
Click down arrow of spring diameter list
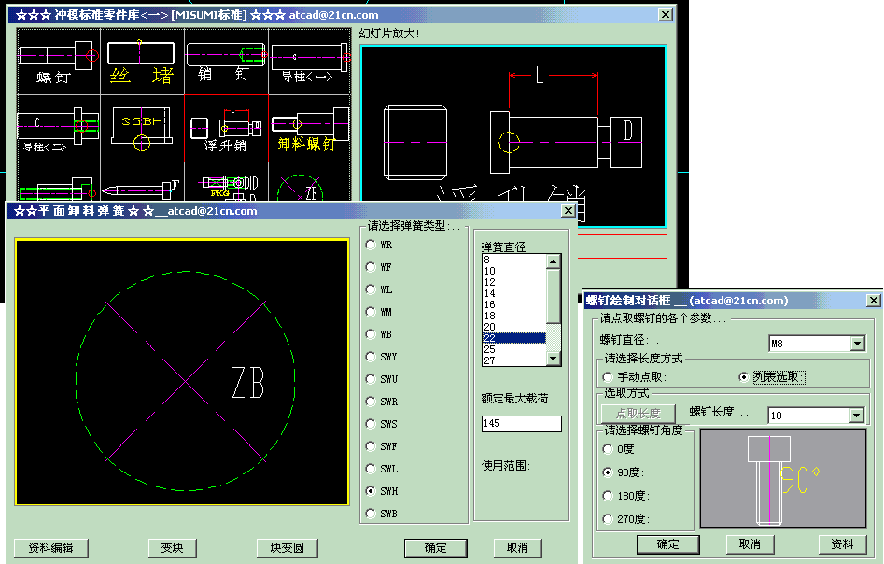pos(553,359)
